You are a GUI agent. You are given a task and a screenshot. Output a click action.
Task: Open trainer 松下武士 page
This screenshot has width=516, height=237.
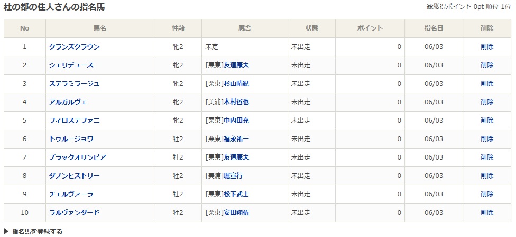click(236, 194)
